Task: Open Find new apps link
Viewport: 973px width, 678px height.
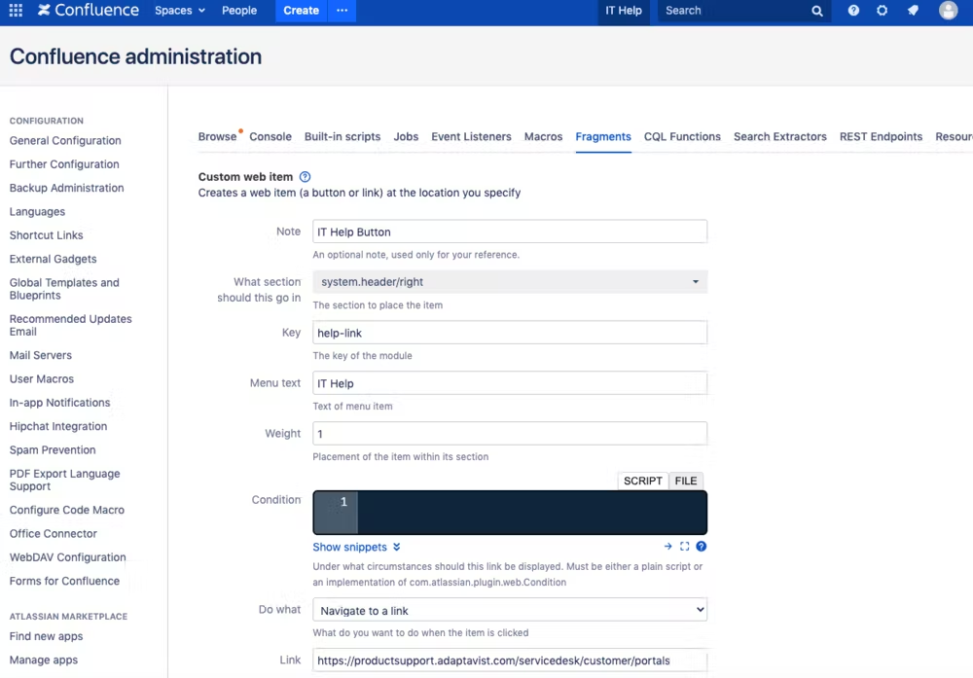Action: coord(46,636)
